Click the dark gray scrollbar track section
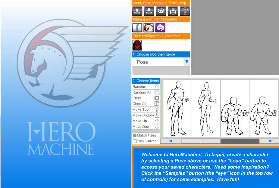 [240, 141]
